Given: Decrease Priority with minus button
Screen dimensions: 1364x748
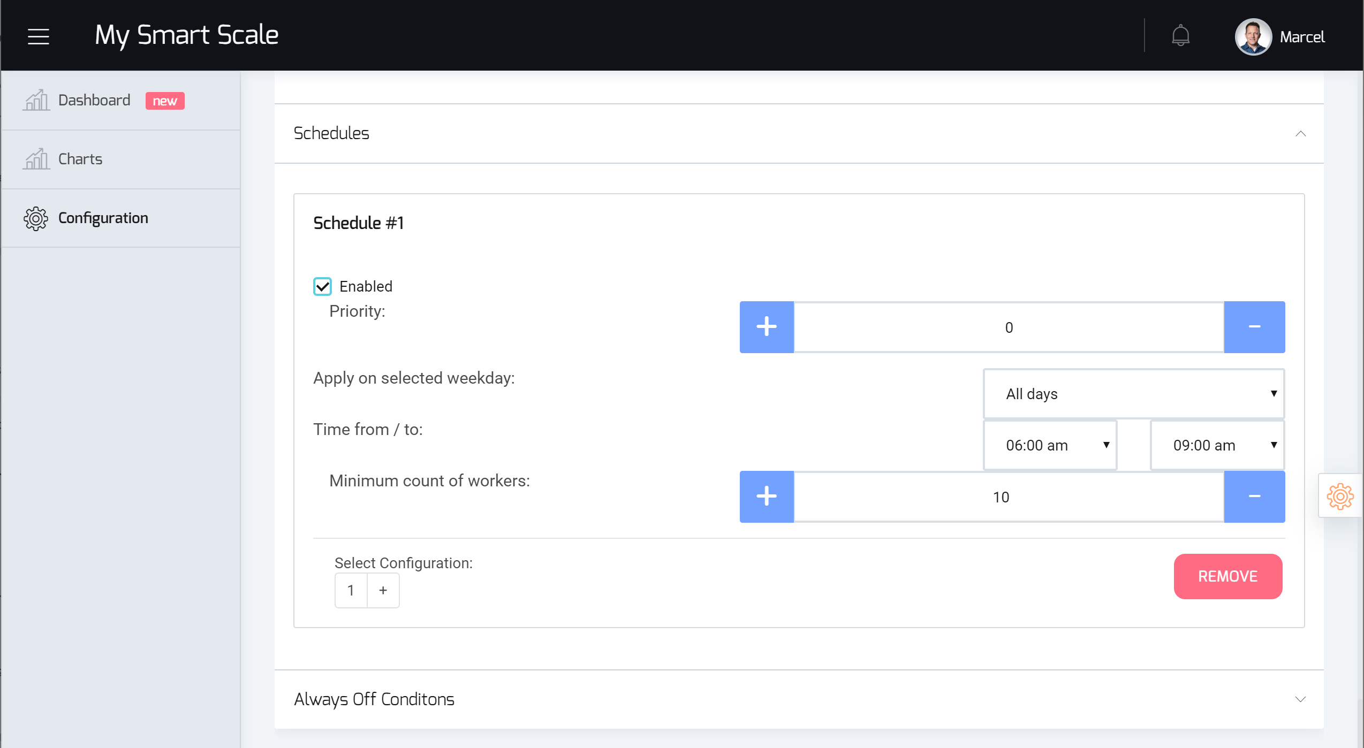Looking at the screenshot, I should (x=1254, y=327).
